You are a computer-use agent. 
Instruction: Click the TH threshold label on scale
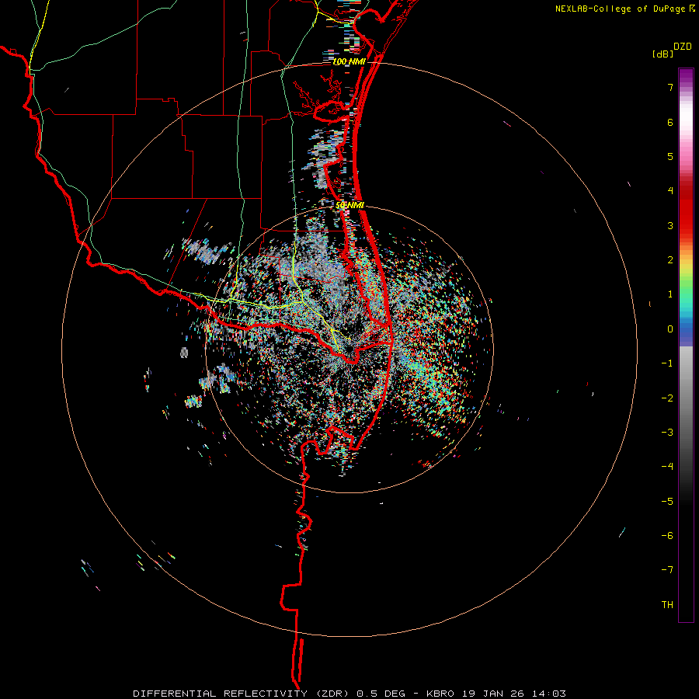(x=667, y=604)
